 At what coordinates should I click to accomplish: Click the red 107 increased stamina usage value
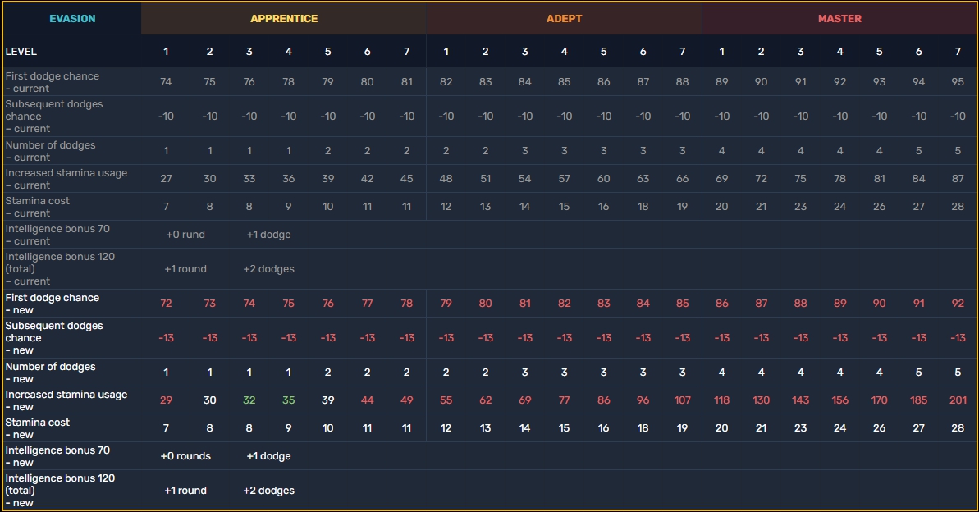click(683, 400)
